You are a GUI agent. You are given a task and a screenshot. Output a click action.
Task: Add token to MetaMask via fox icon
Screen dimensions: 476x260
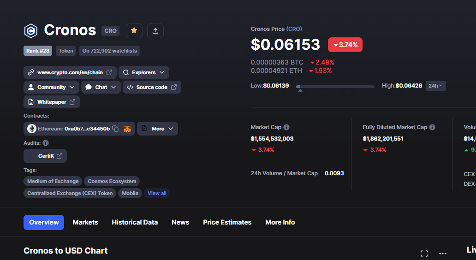[x=127, y=129]
